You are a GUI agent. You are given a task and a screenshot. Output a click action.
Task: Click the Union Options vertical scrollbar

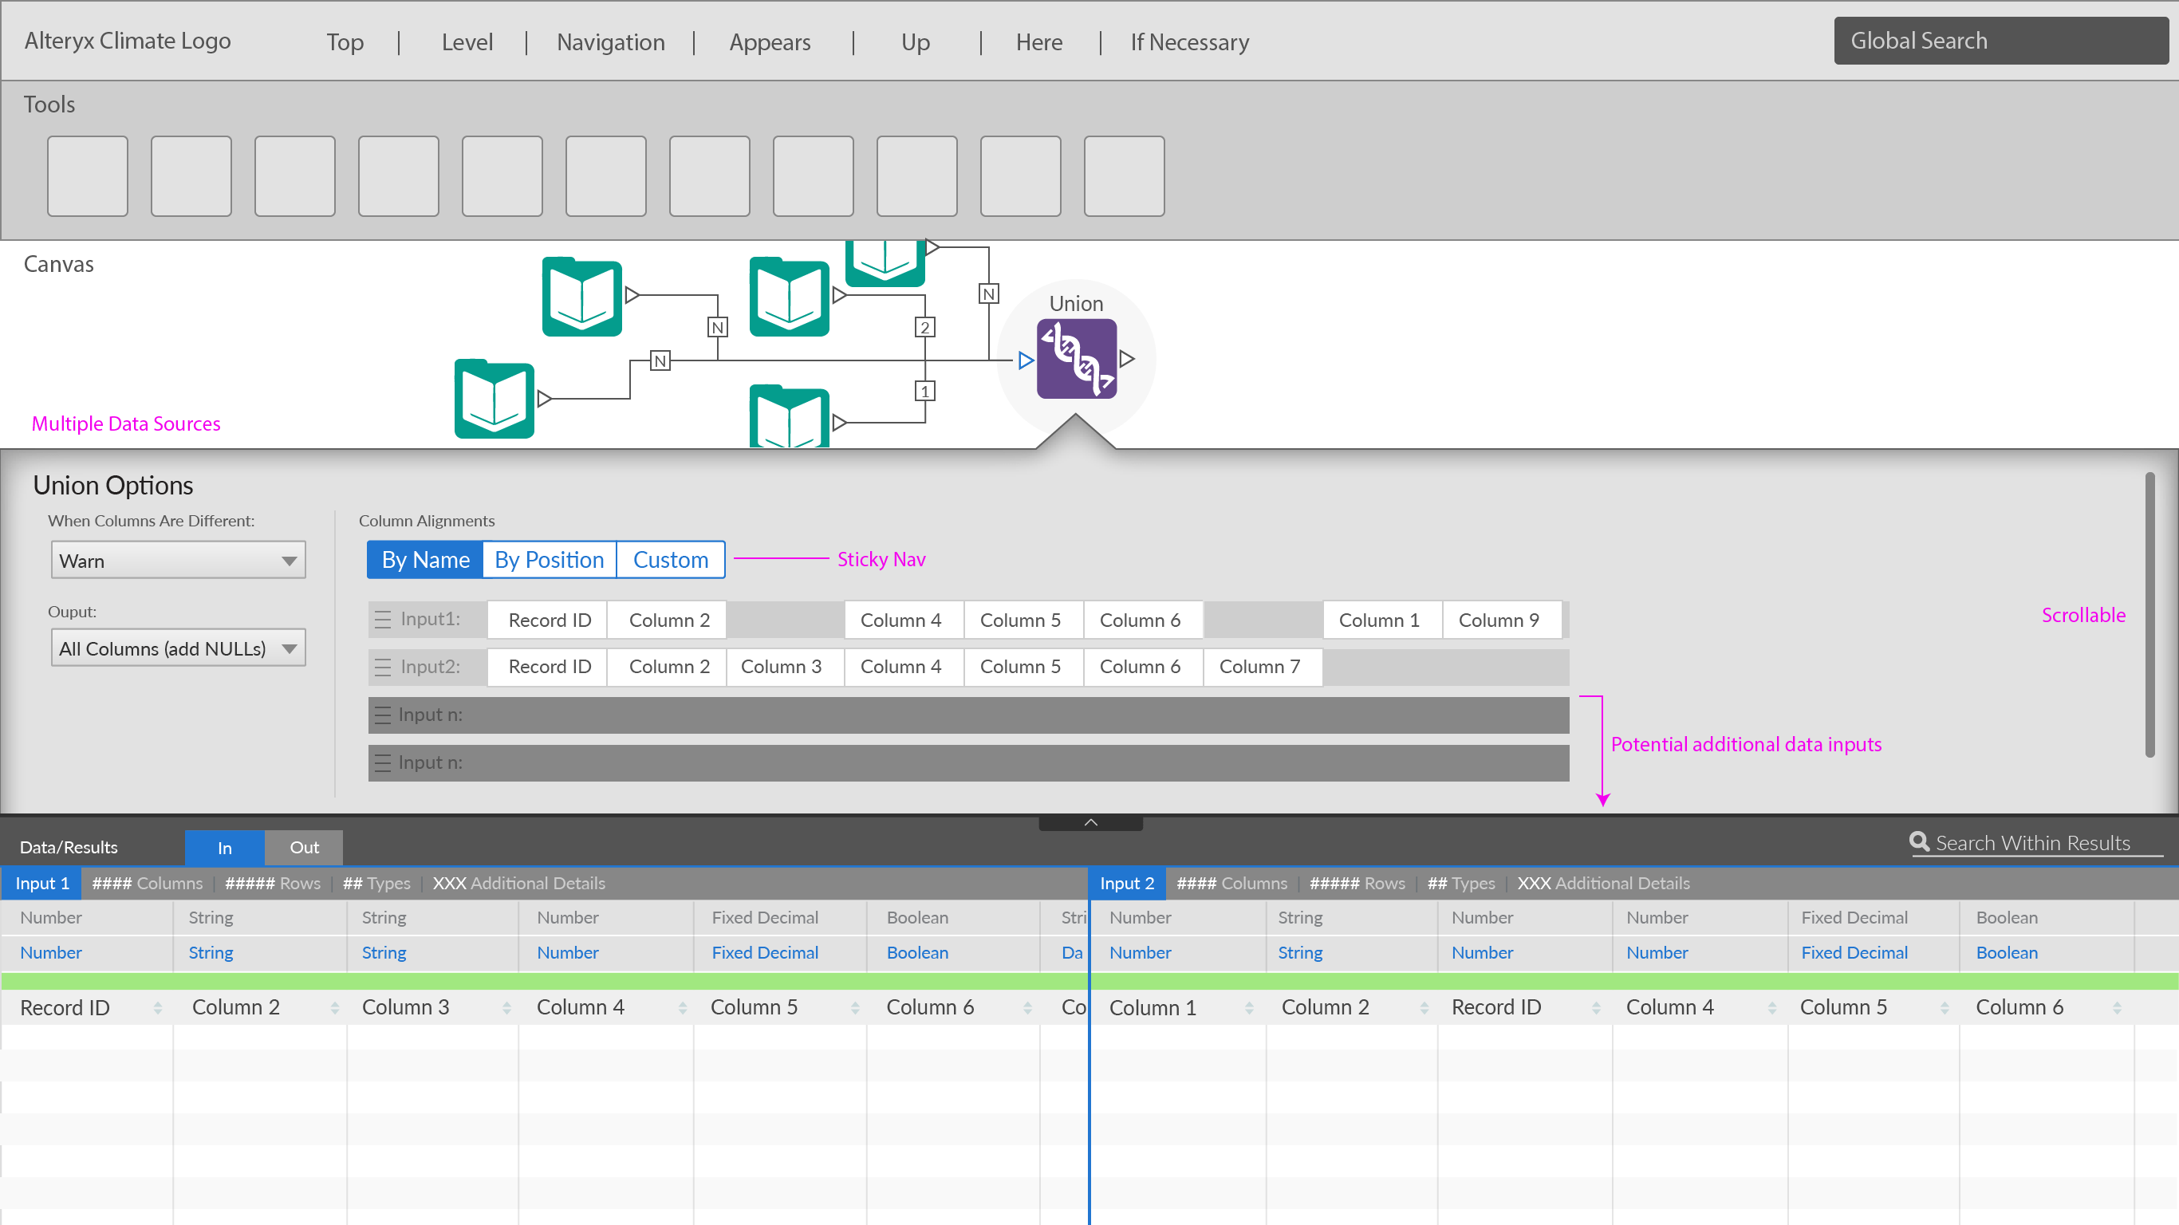pos(2149,615)
